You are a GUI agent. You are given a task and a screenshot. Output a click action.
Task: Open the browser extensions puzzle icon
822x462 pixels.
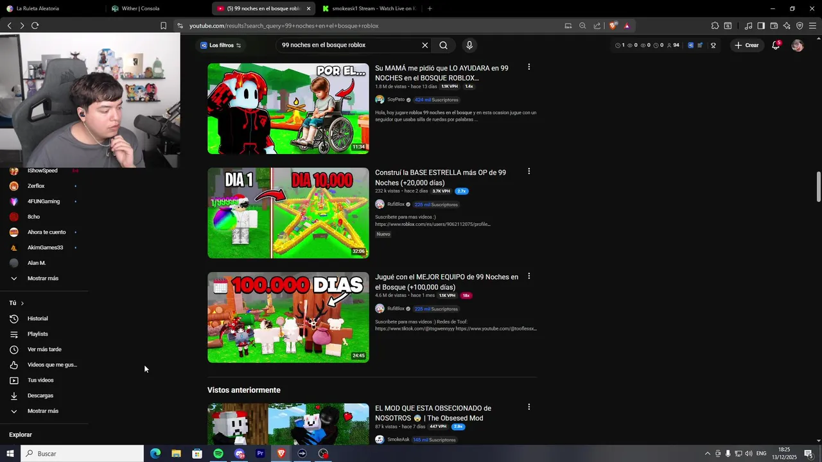point(715,26)
